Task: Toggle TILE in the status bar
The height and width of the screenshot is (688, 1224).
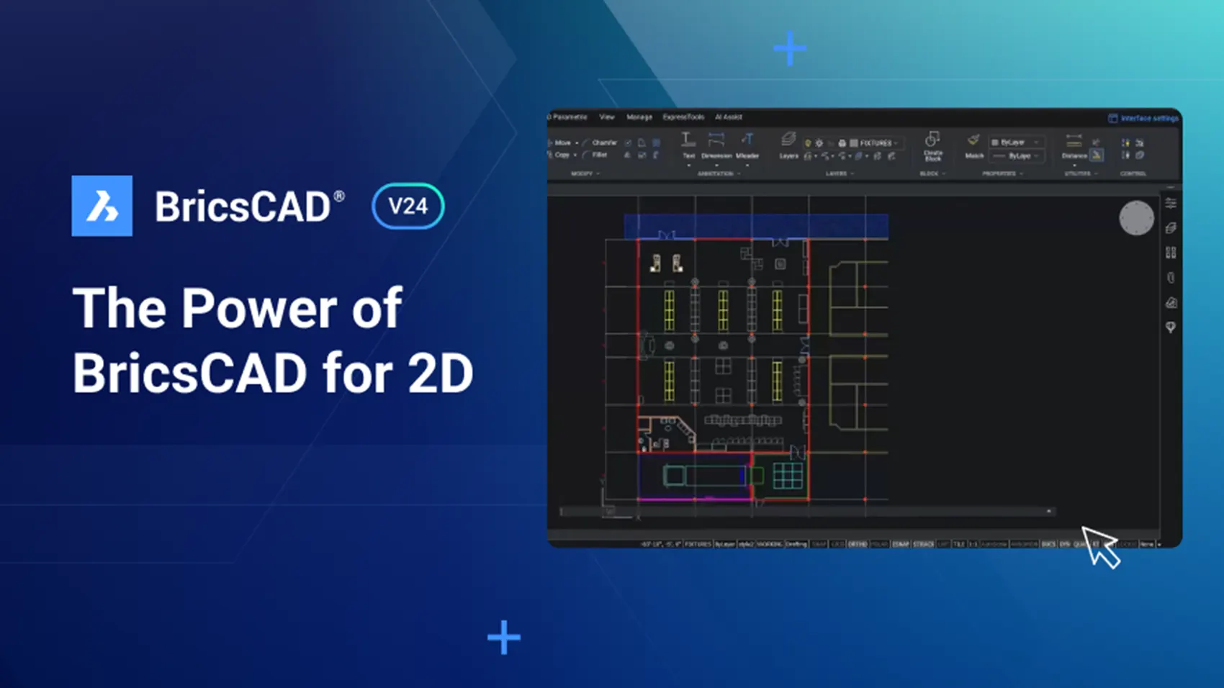Action: coord(959,544)
